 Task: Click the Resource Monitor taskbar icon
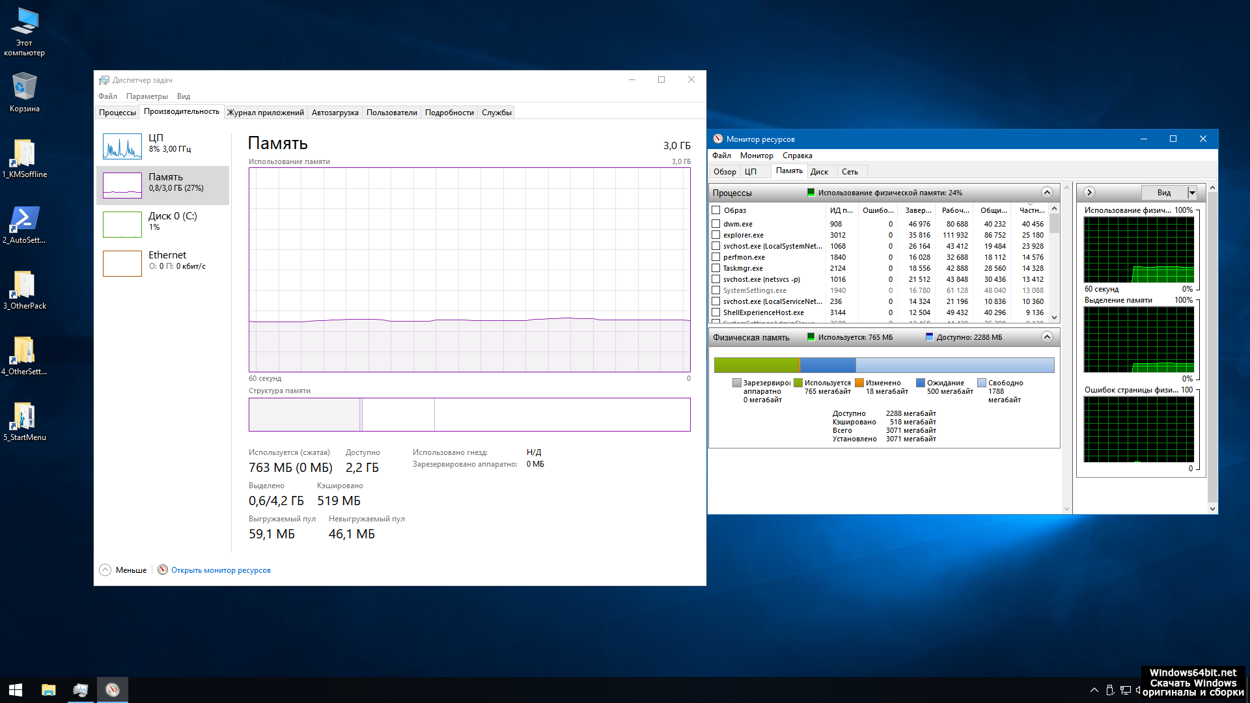click(x=113, y=690)
